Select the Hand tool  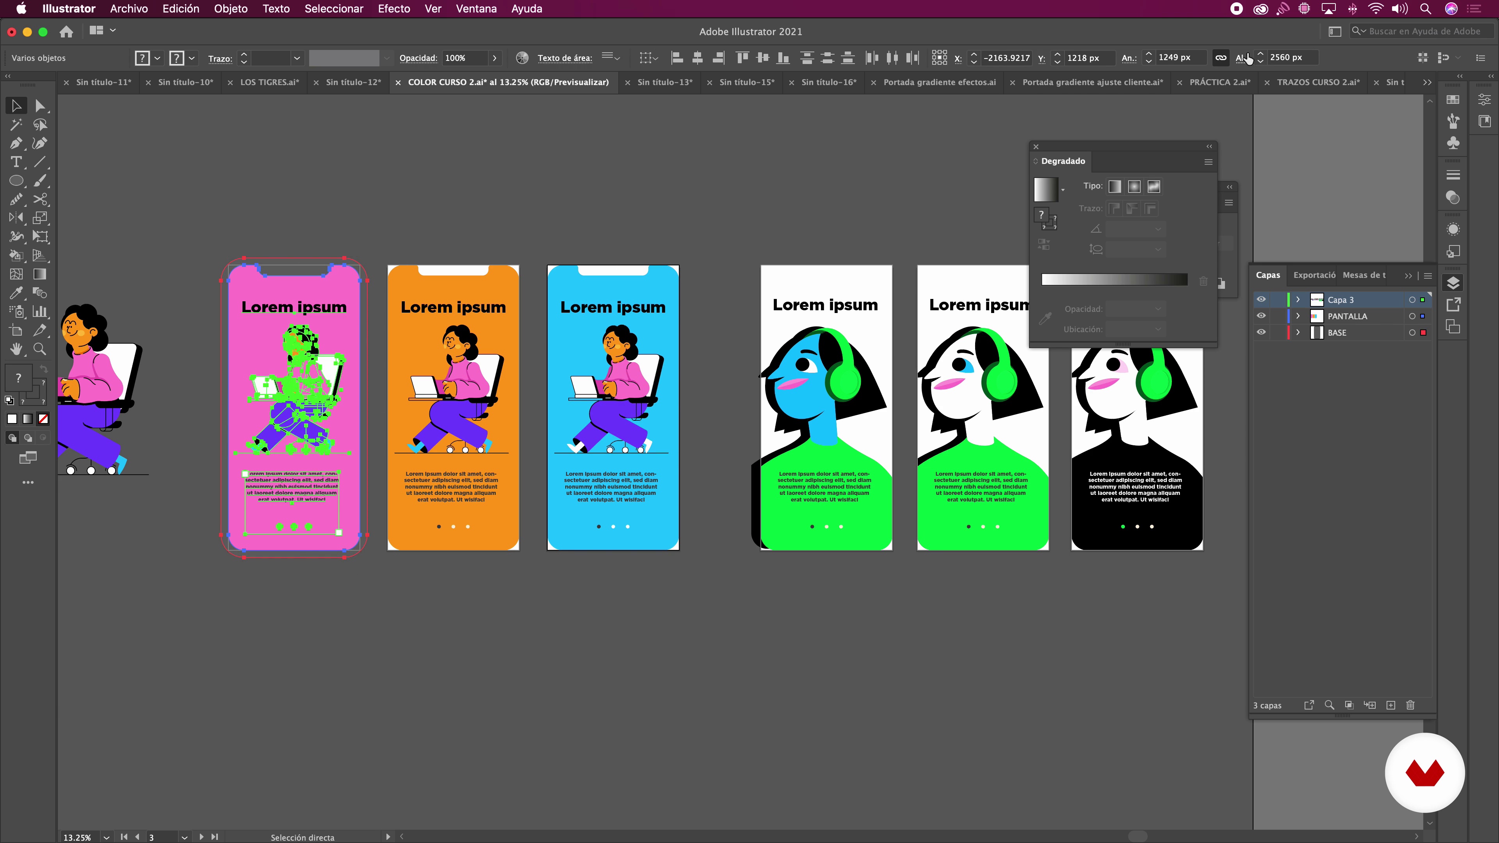tap(16, 349)
